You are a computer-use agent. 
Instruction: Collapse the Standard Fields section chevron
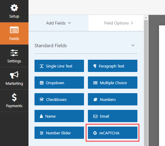click(x=133, y=45)
